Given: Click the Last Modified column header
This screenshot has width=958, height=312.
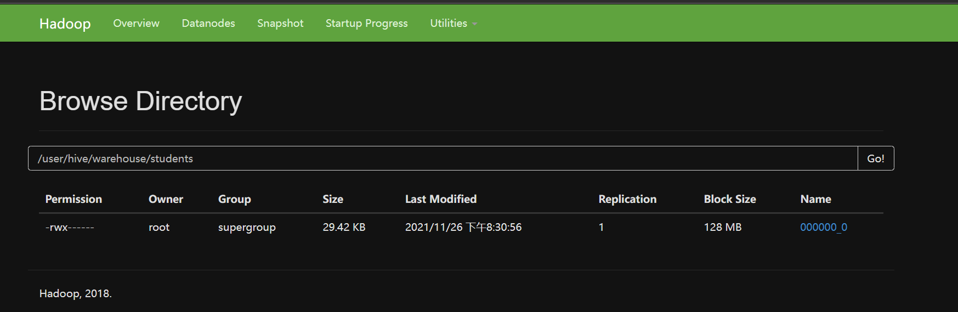Looking at the screenshot, I should pyautogui.click(x=440, y=199).
